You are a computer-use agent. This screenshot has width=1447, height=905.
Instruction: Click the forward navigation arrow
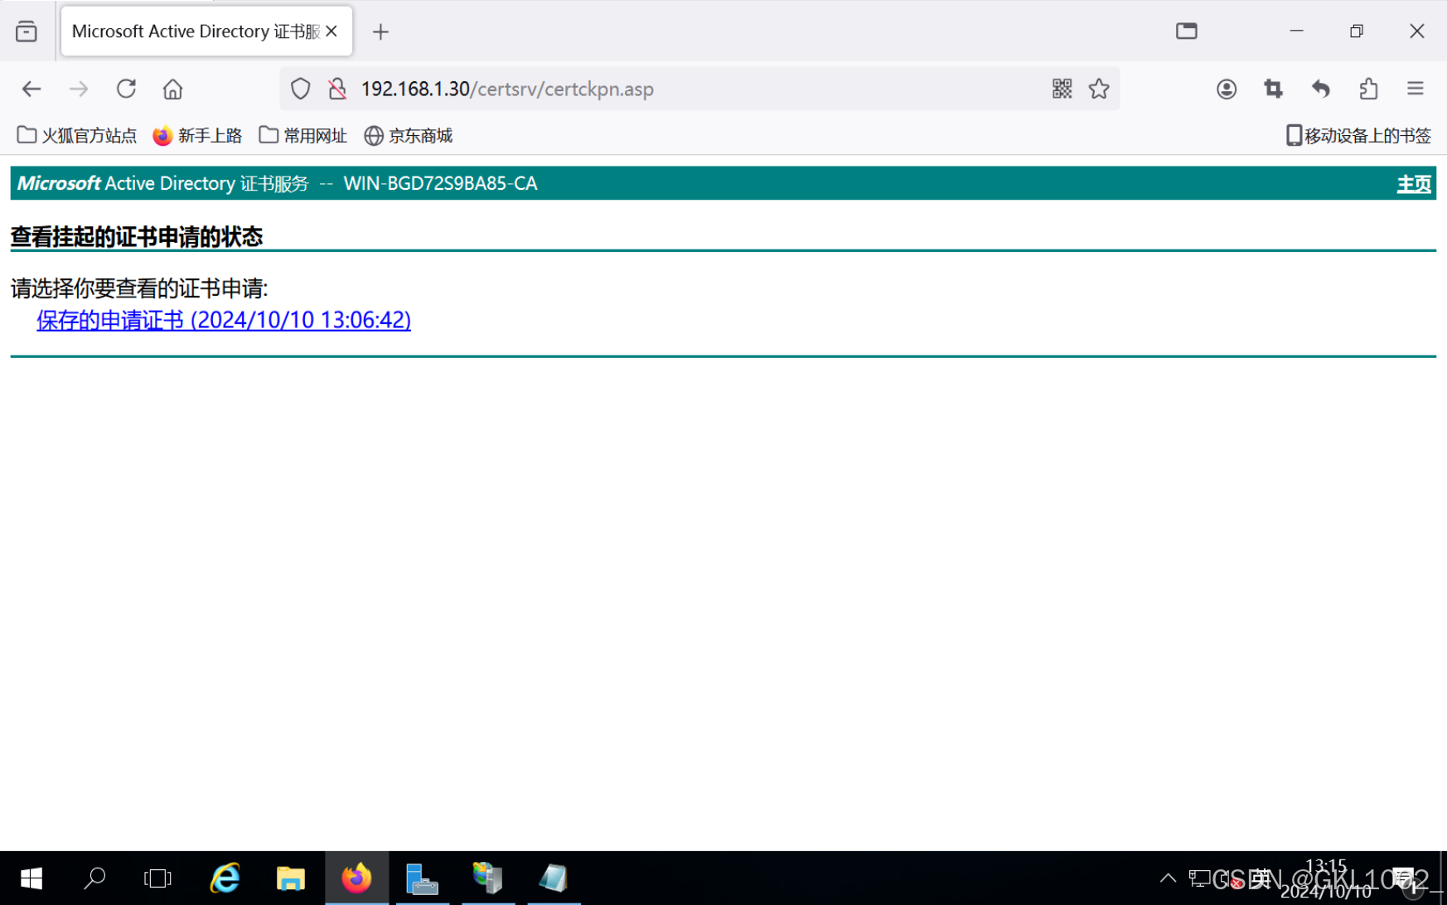[79, 89]
